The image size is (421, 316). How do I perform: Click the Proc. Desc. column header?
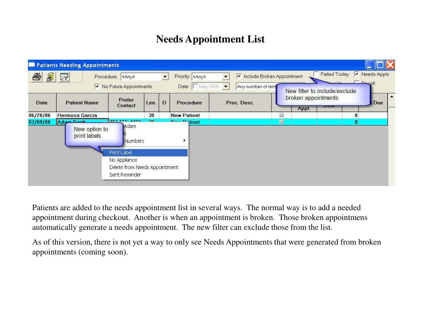pos(240,102)
